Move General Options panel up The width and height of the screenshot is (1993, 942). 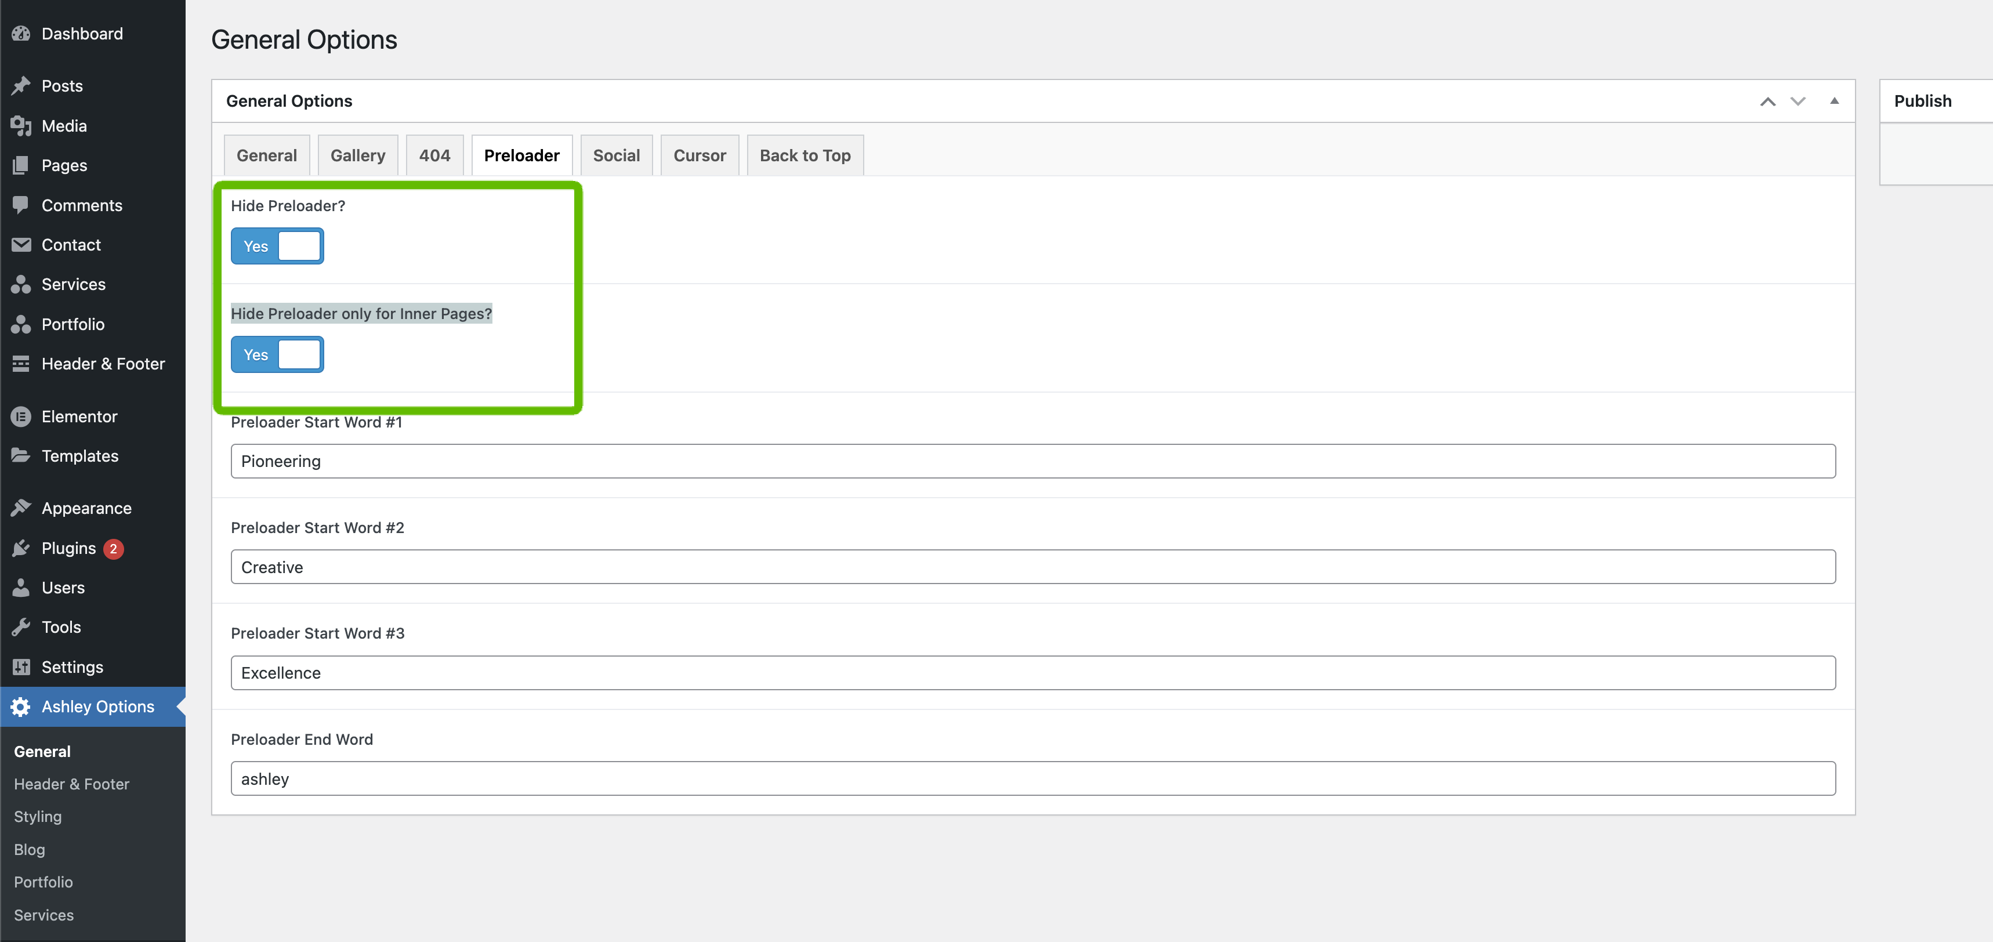pos(1767,102)
